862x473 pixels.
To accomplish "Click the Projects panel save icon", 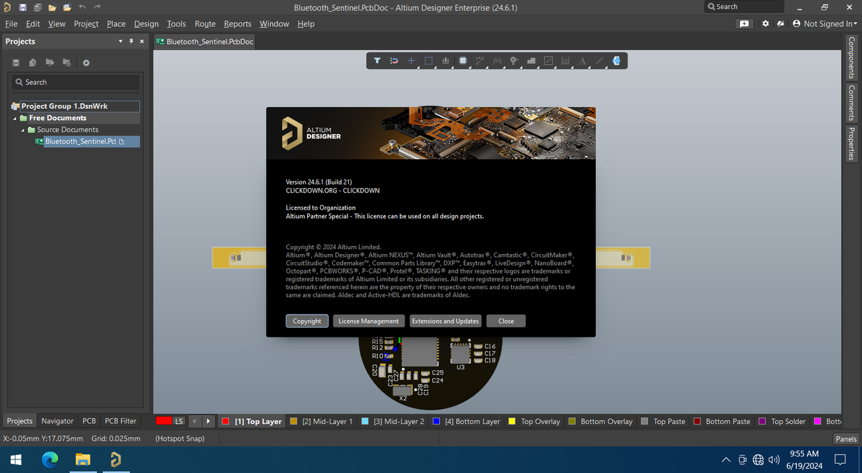I will click(x=16, y=63).
